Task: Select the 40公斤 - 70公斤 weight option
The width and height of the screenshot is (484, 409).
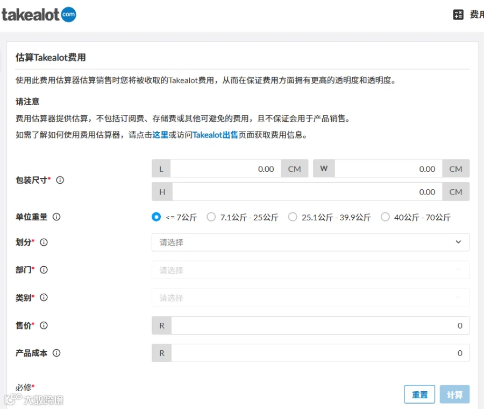Action: point(385,217)
